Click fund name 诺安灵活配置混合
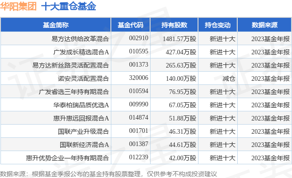This screenshot has height=178, width=292. pyautogui.click(x=83, y=79)
